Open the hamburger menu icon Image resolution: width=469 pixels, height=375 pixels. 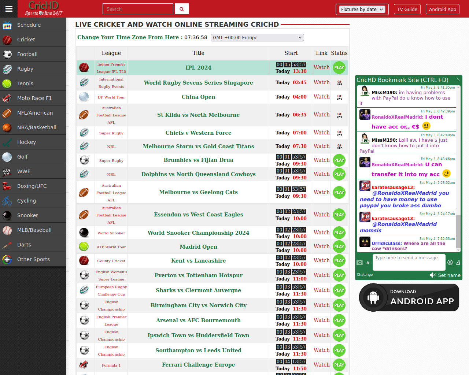tap(9, 9)
